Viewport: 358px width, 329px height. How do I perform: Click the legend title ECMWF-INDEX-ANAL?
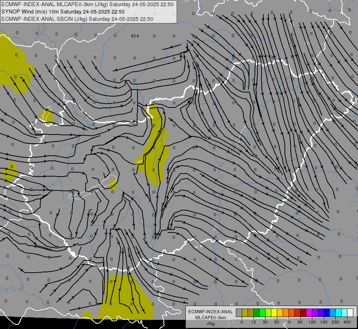(x=211, y=312)
